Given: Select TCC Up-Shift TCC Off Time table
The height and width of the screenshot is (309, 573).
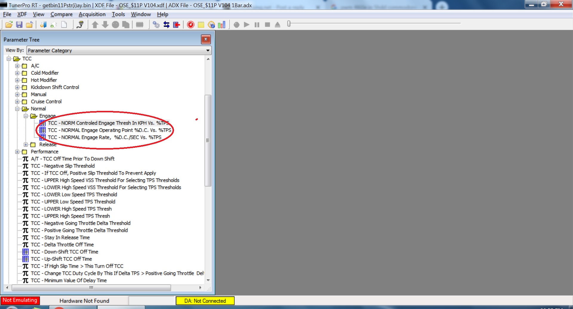Looking at the screenshot, I should click(61, 259).
